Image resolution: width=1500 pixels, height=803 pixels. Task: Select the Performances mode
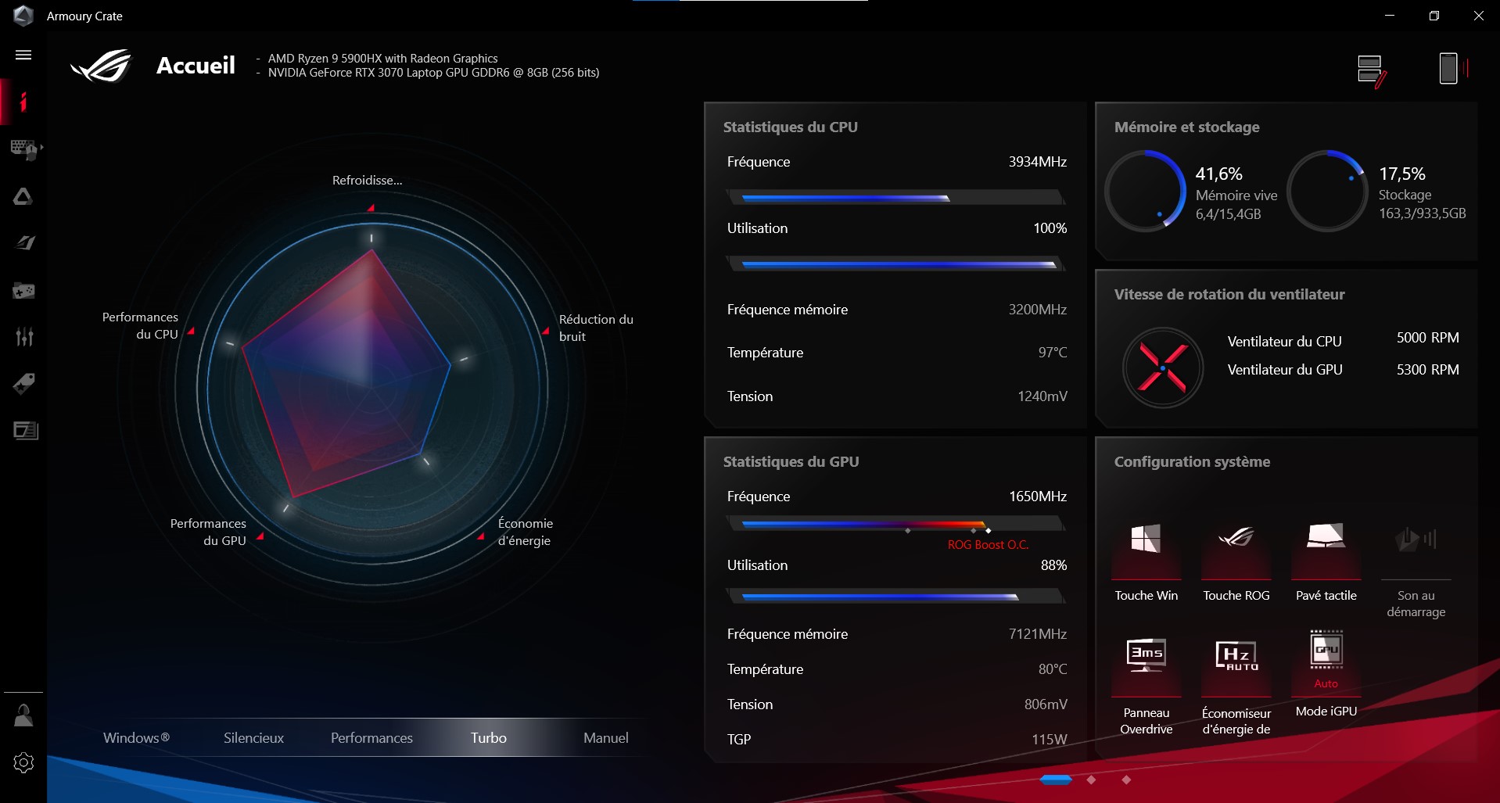(x=371, y=737)
